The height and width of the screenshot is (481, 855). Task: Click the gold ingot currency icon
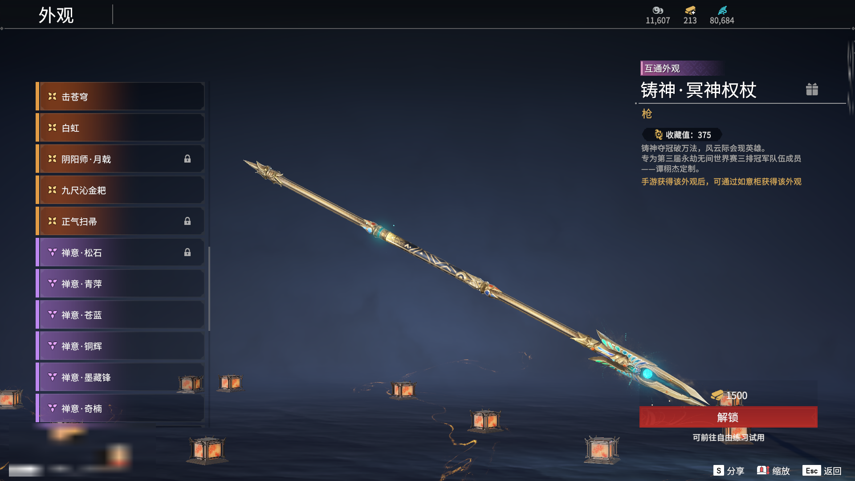pyautogui.click(x=690, y=10)
